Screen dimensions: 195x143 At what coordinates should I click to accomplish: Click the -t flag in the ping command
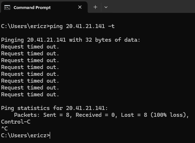pos(111,26)
